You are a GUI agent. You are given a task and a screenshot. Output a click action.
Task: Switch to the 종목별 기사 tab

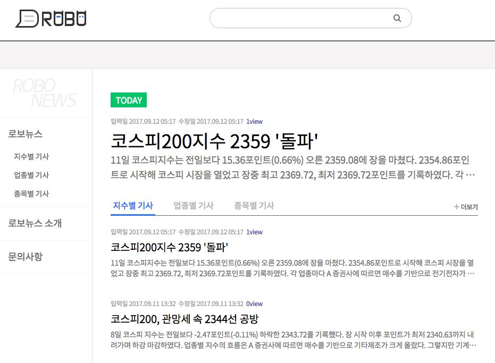click(254, 206)
